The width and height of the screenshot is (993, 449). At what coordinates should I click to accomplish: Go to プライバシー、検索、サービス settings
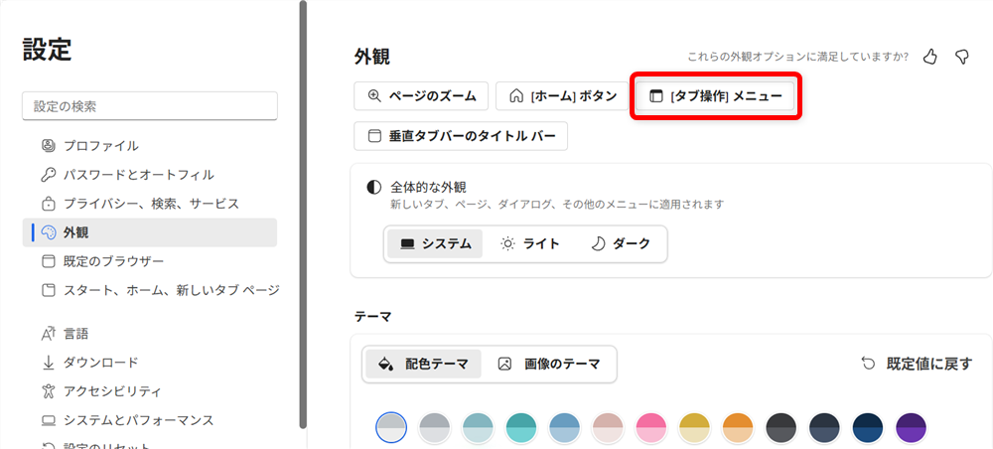coord(150,204)
